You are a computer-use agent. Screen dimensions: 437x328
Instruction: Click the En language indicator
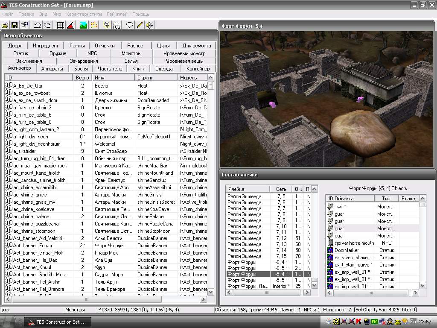pyautogui.click(x=413, y=322)
